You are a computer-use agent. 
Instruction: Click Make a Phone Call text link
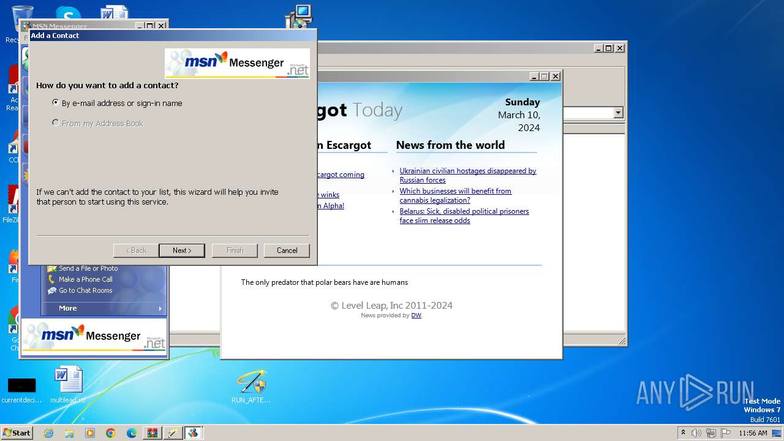pos(86,279)
